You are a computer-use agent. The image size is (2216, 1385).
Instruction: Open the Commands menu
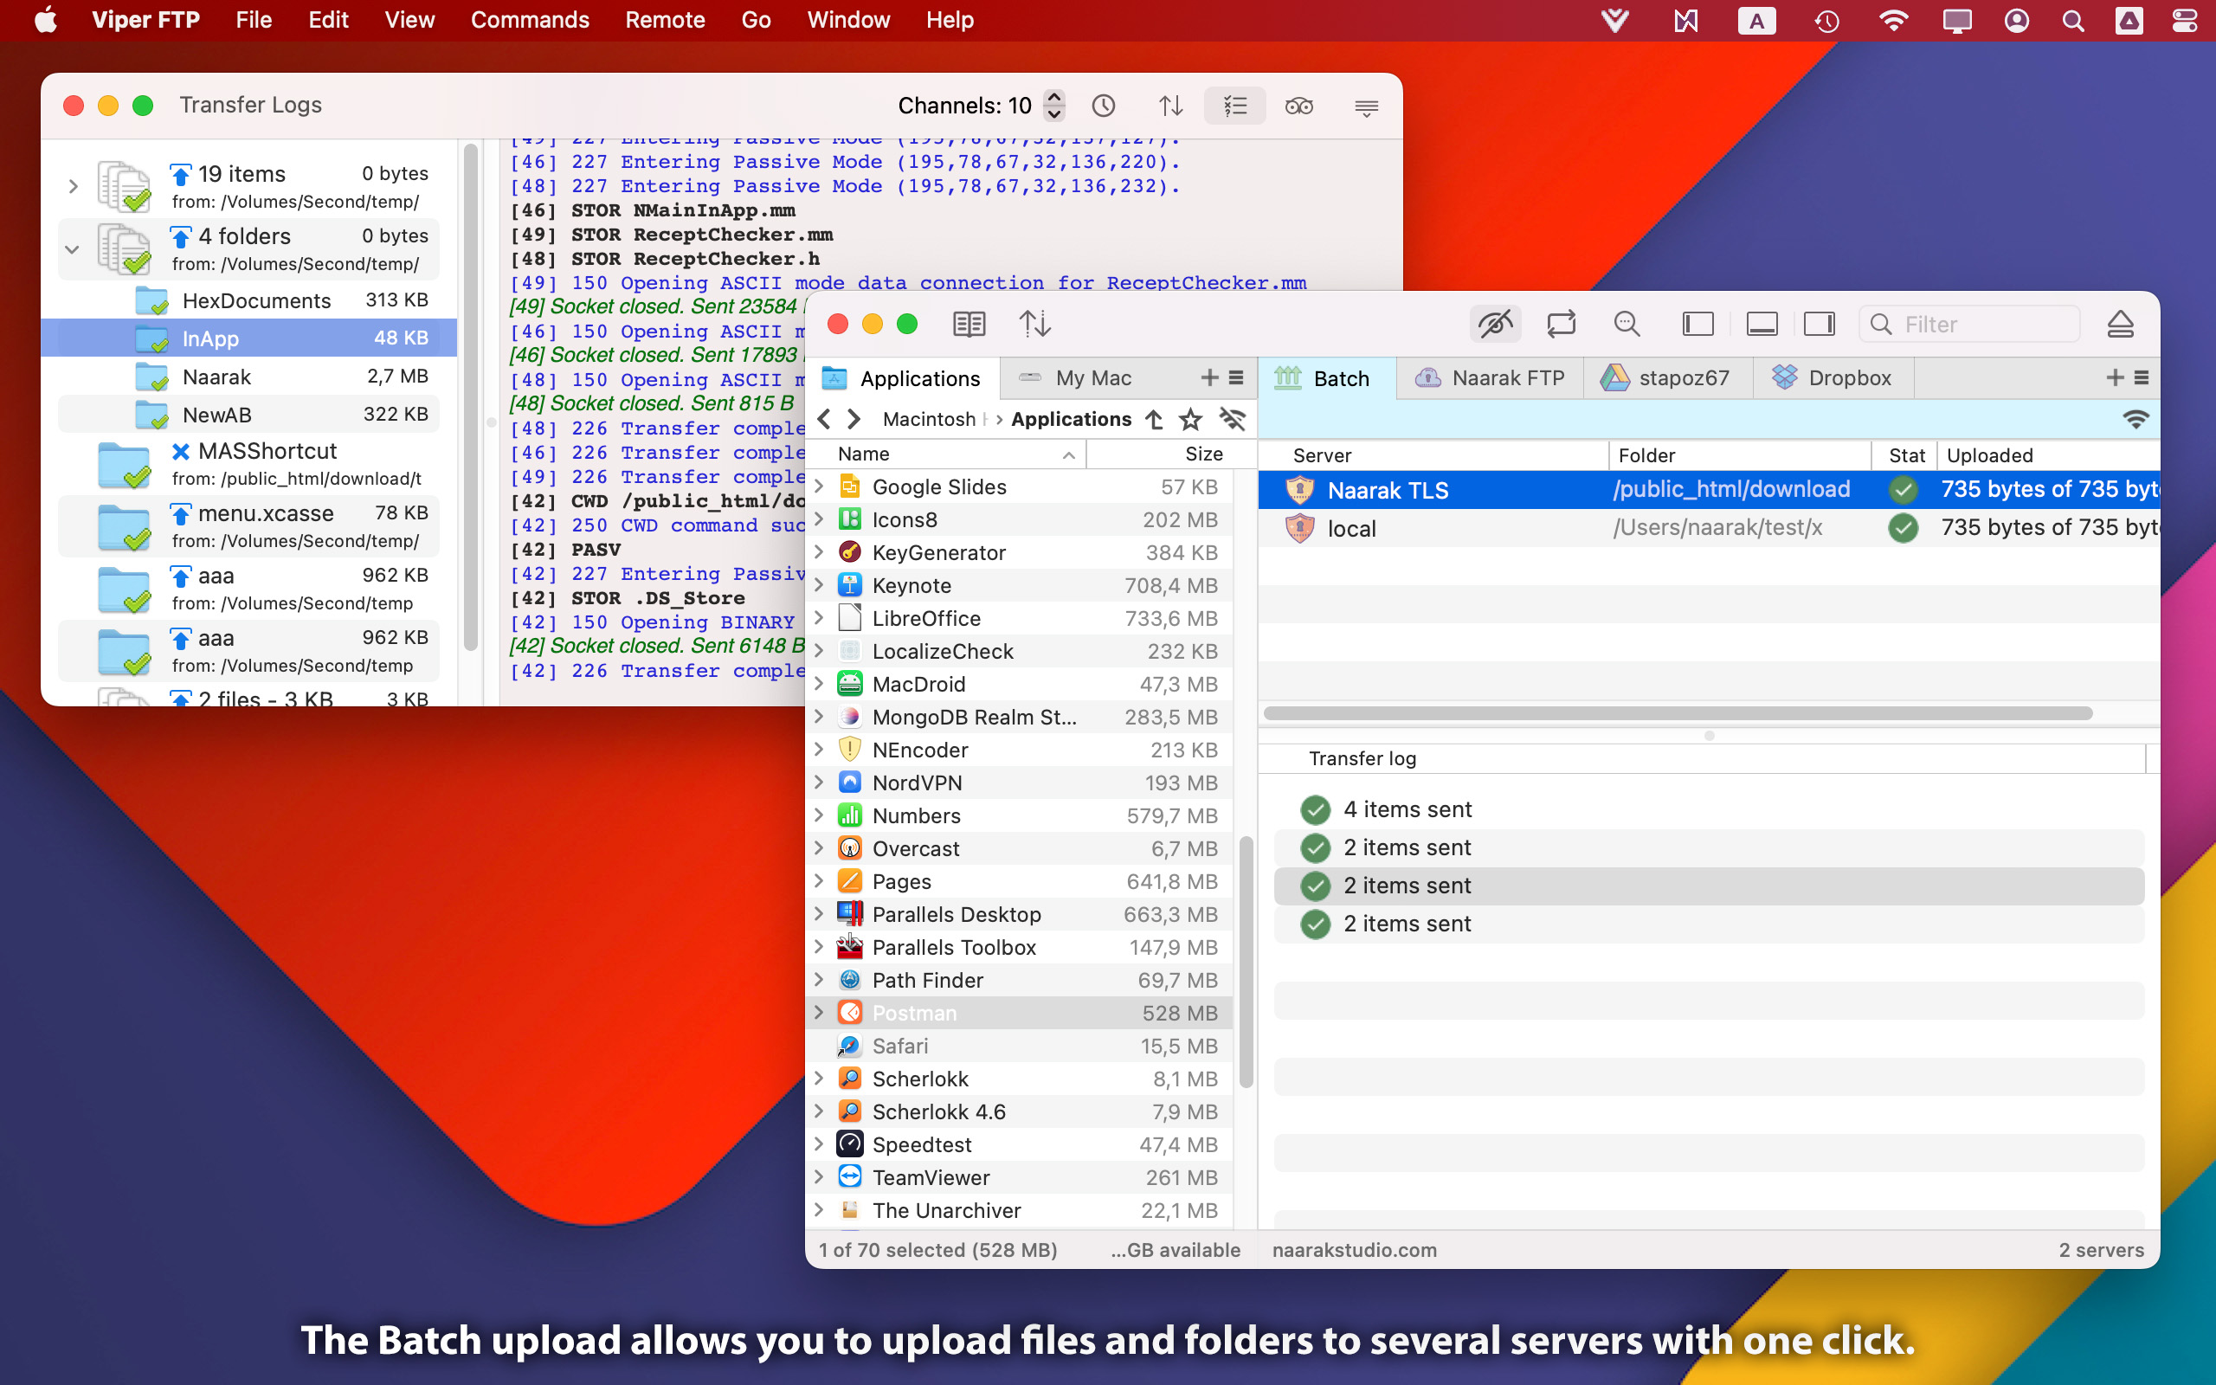pos(529,20)
